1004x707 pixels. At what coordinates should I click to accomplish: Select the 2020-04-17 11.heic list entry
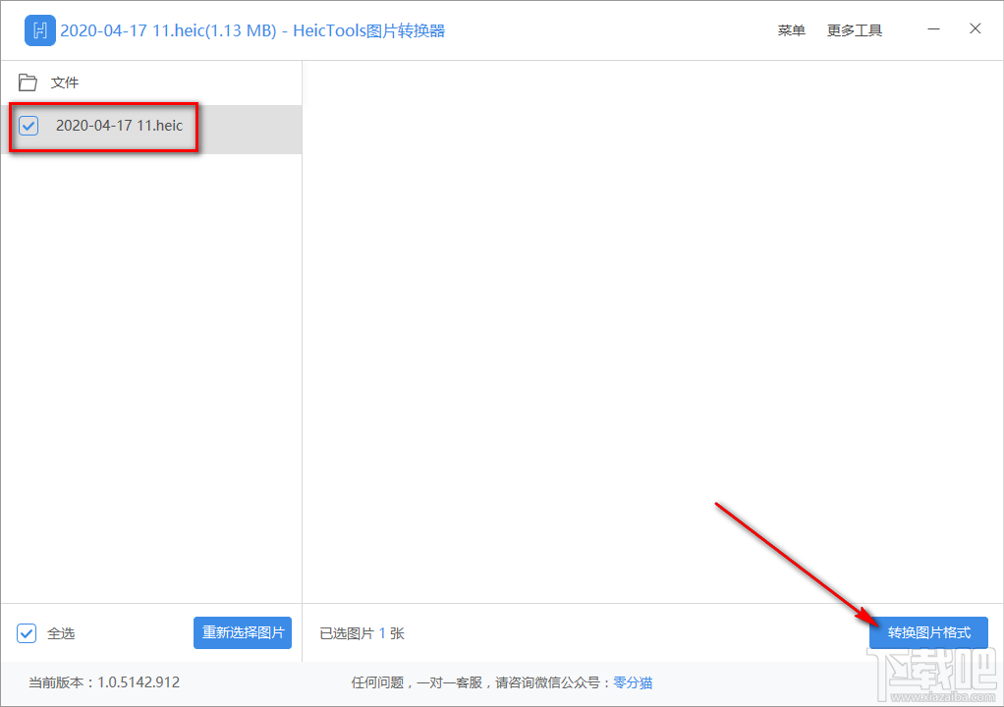118,126
